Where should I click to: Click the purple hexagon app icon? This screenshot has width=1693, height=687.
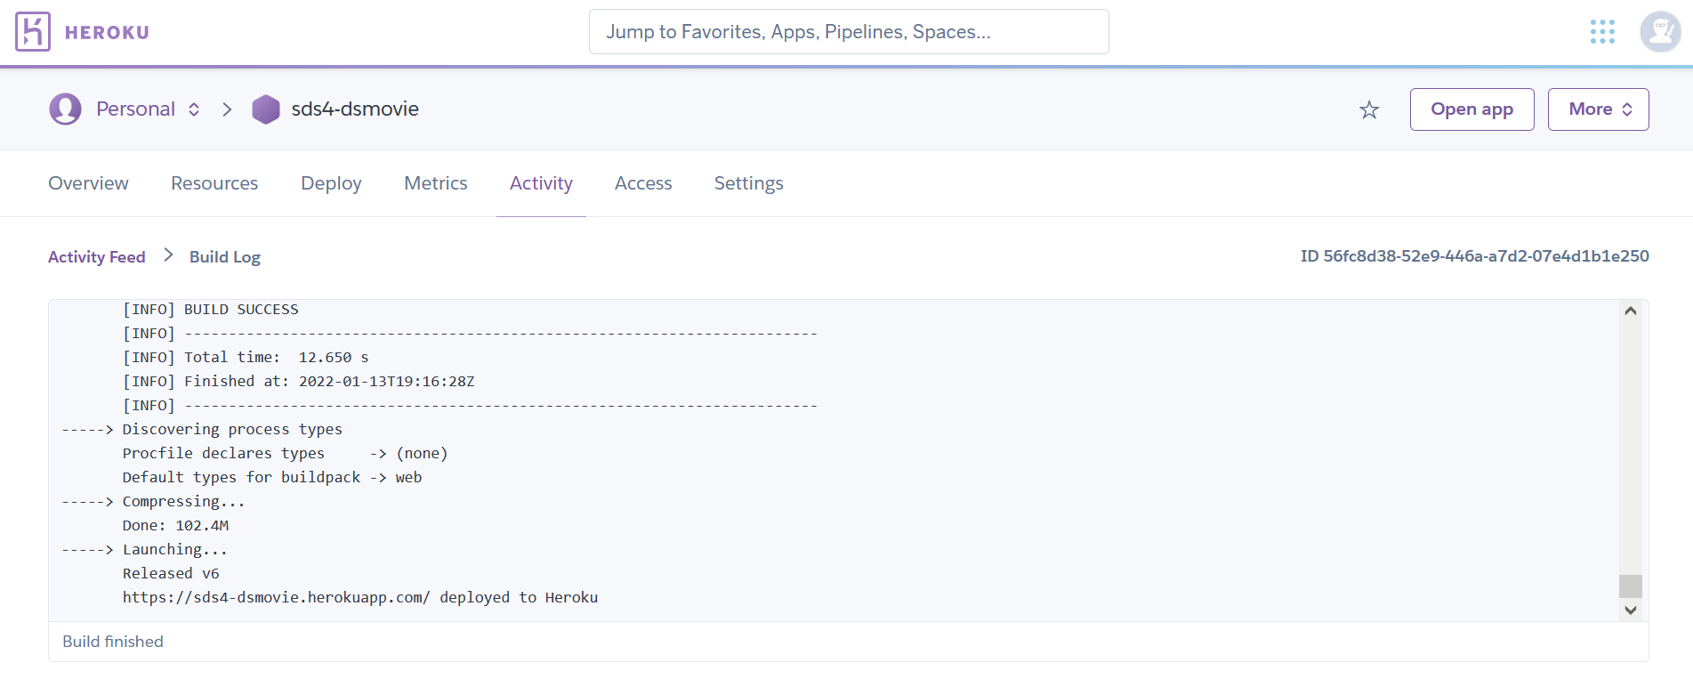[265, 109]
